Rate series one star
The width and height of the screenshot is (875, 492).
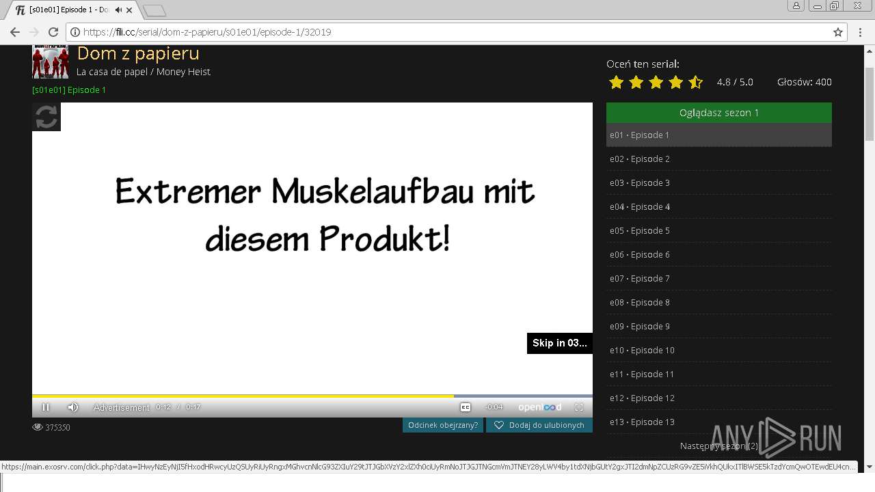pyautogui.click(x=616, y=83)
